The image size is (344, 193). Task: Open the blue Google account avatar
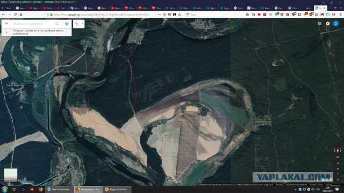coord(336,24)
